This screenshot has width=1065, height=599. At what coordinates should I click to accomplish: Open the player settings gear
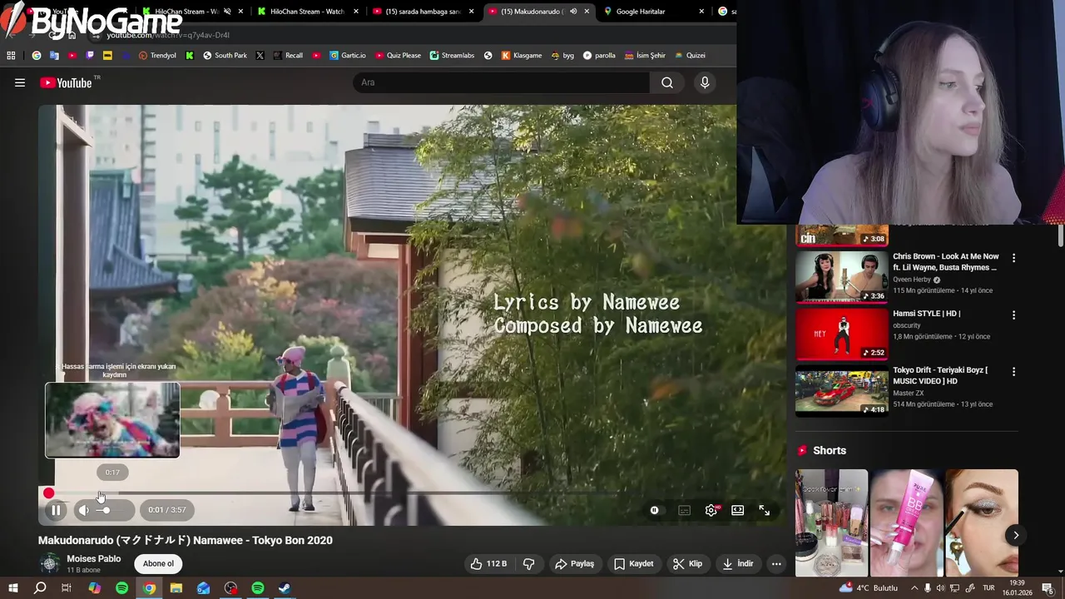tap(711, 510)
